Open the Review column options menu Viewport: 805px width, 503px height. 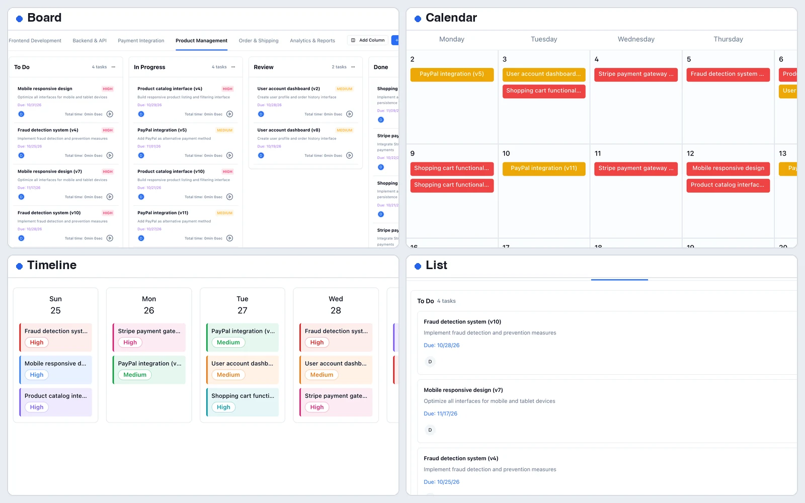[353, 67]
